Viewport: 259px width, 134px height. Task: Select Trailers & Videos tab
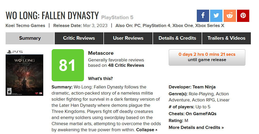[226, 38]
